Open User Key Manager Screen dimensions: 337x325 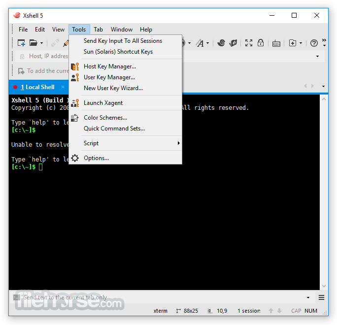[126, 77]
